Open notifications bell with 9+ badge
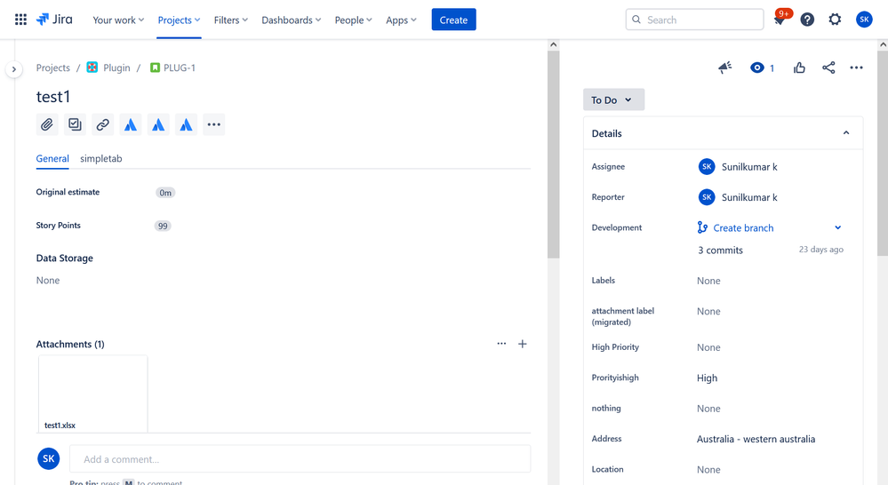Viewport: 888px width, 485px height. (x=780, y=20)
